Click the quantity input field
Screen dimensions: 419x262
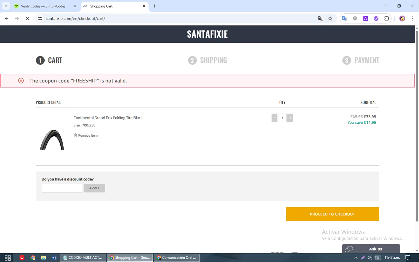tap(282, 118)
